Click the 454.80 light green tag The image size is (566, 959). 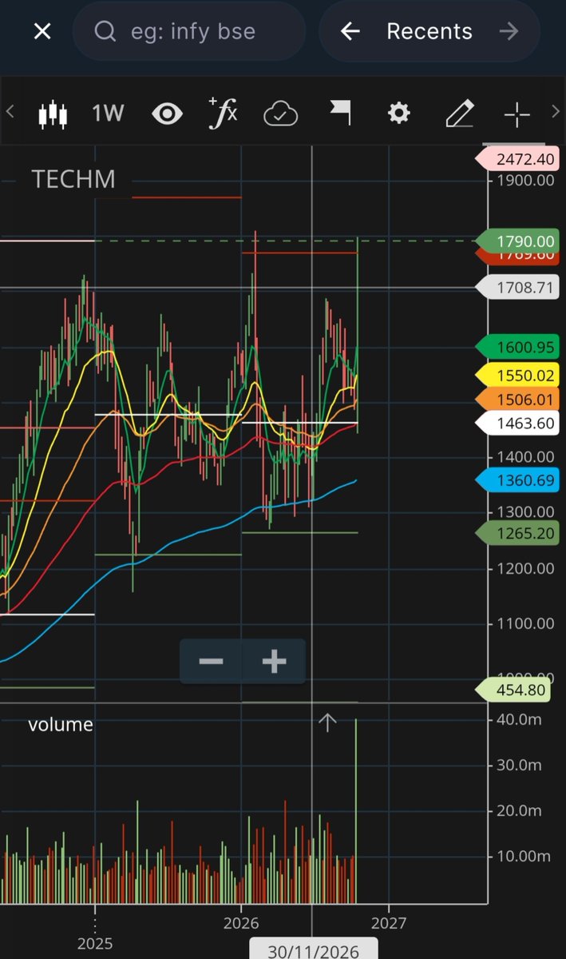[515, 689]
